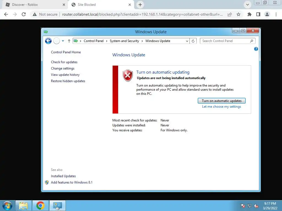Click the Control Panel taskbar icon
The height and width of the screenshot is (211, 282).
(x=57, y=206)
